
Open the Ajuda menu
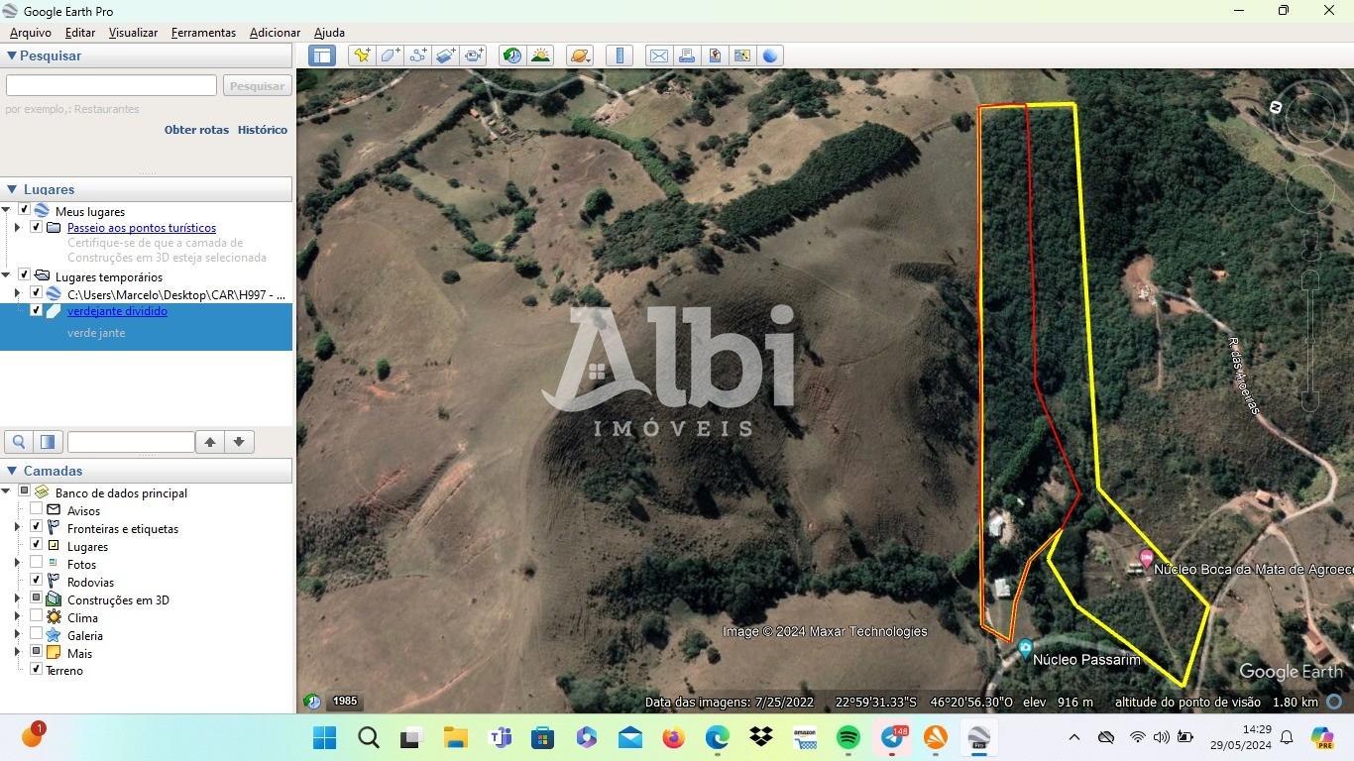tap(329, 33)
